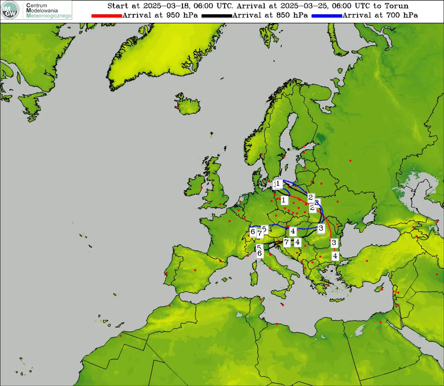The width and height of the screenshot is (444, 386).
Task: Click marker 4 on the black trajectory
Action: click(x=297, y=242)
